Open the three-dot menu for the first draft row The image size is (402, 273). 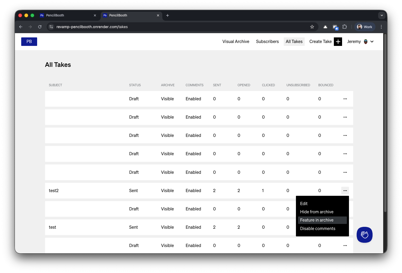(345, 99)
